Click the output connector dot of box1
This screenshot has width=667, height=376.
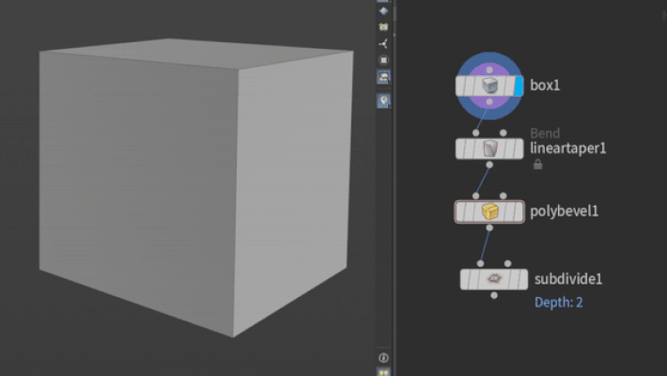[x=489, y=102]
